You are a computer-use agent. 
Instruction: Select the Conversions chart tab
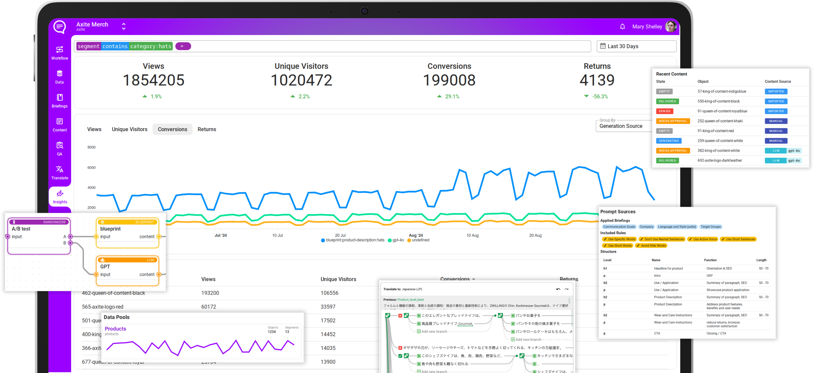click(x=173, y=129)
